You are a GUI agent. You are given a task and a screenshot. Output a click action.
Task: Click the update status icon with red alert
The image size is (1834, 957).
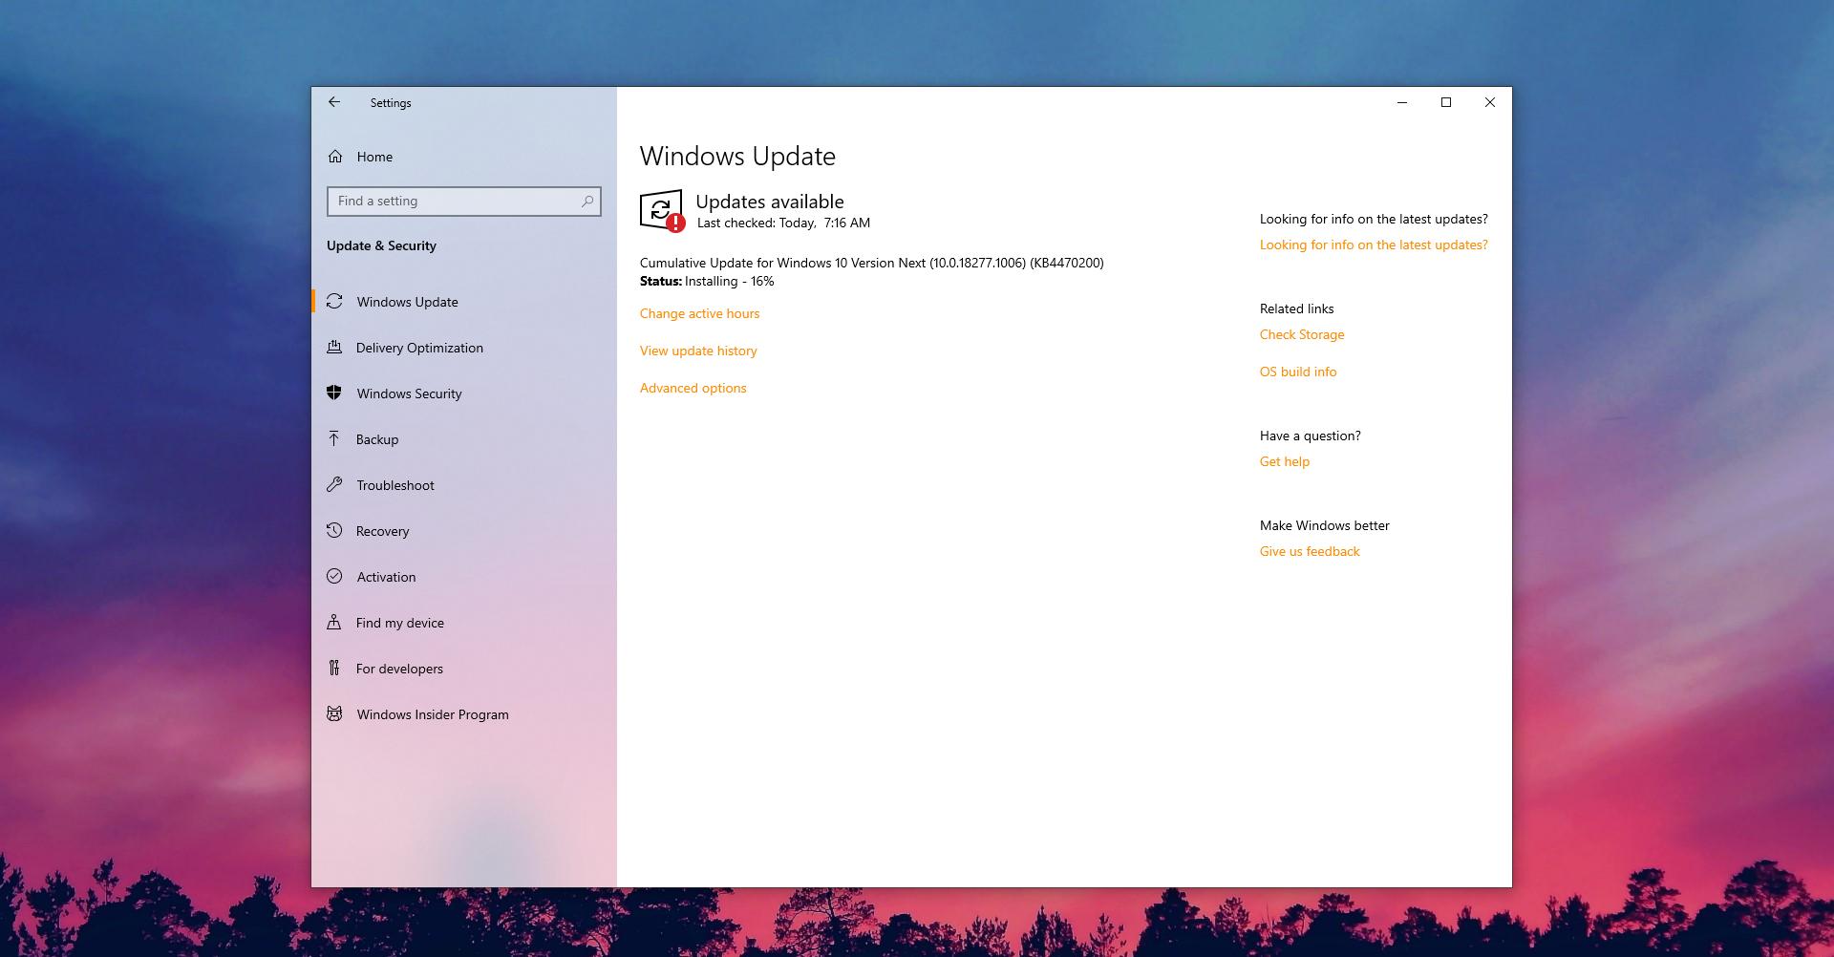[x=661, y=211]
